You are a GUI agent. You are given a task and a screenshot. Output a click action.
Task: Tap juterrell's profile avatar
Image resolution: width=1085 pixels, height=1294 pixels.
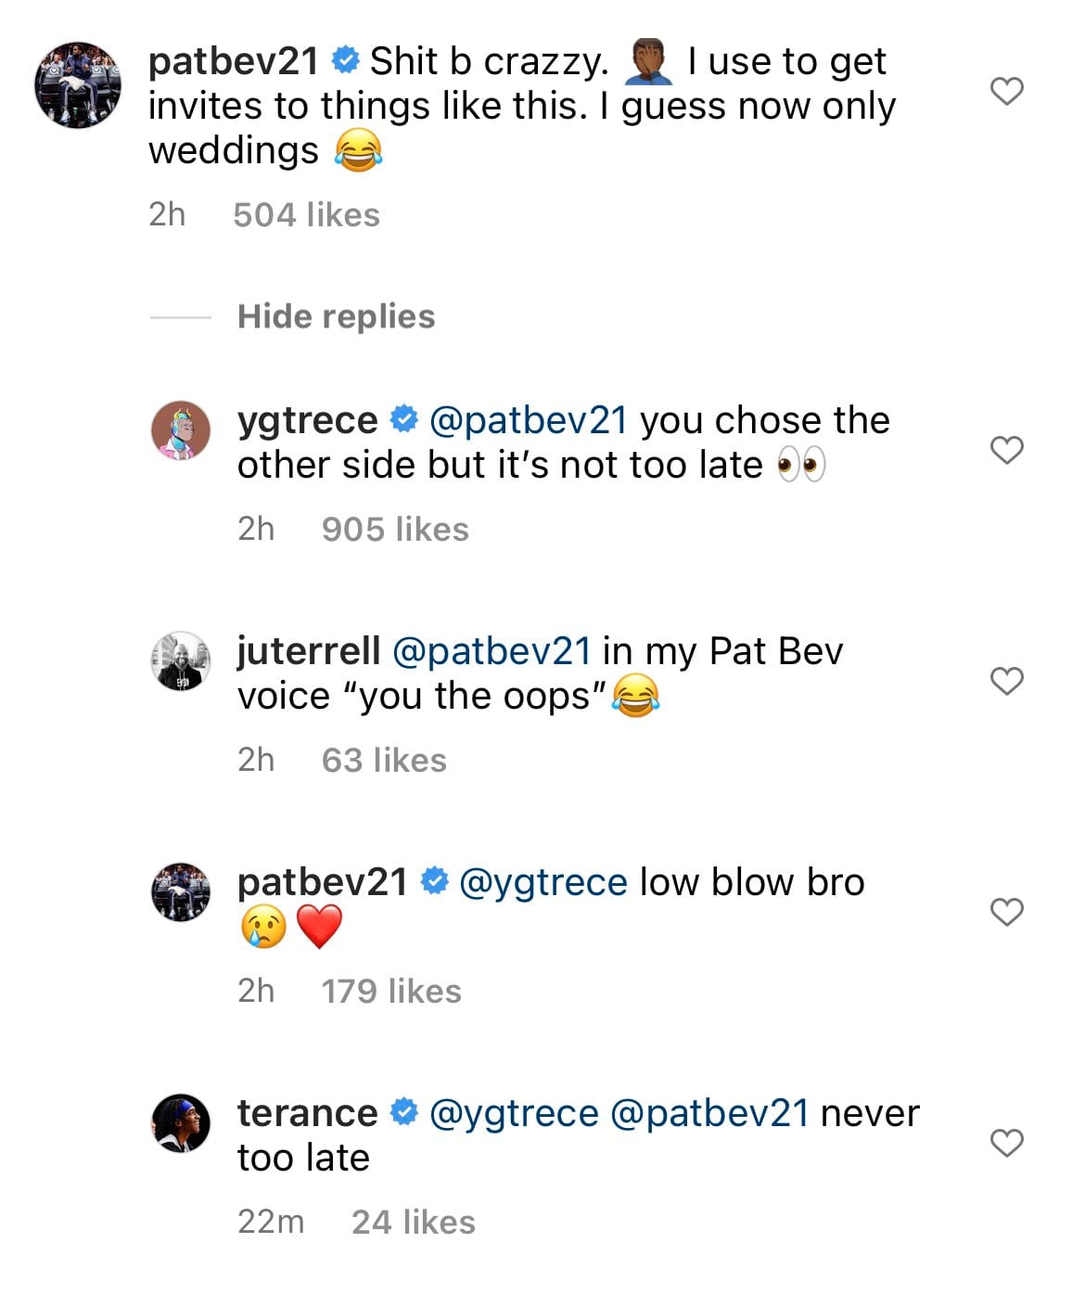click(x=181, y=661)
